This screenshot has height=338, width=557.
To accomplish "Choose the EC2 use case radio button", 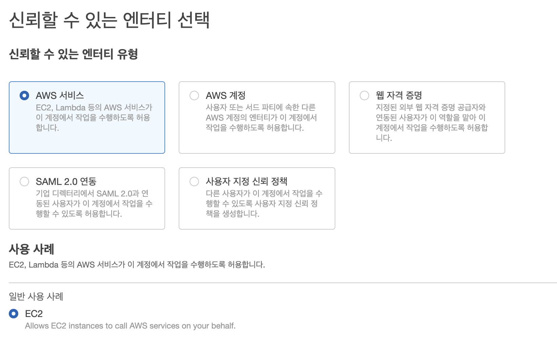I will (14, 314).
